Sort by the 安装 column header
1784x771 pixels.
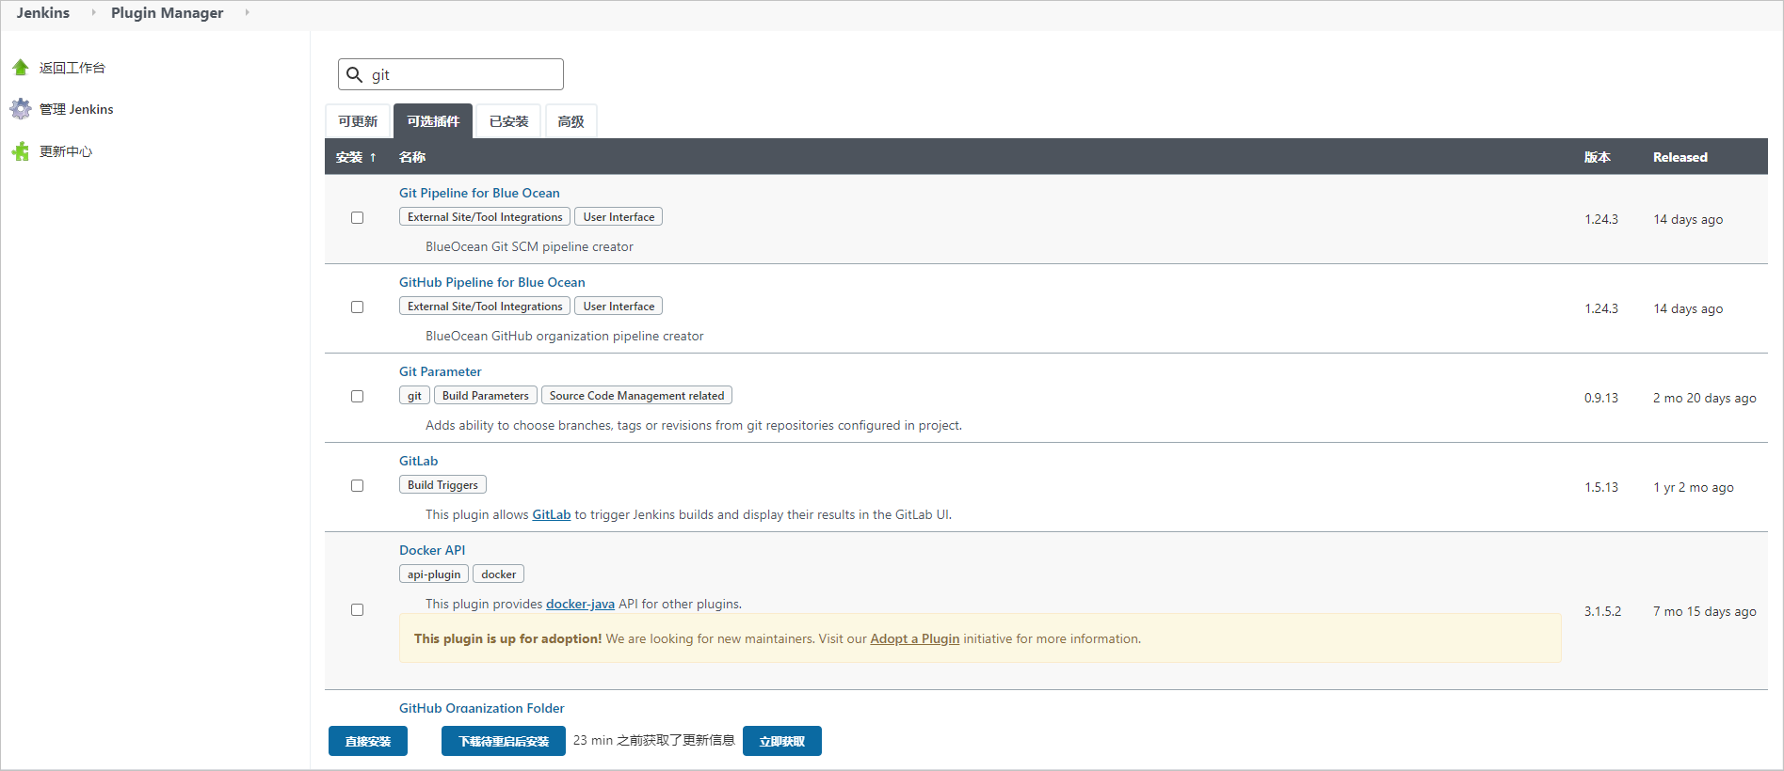[356, 157]
